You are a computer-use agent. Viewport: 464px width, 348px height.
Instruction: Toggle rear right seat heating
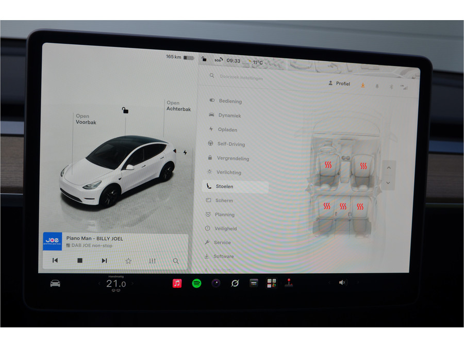360,206
